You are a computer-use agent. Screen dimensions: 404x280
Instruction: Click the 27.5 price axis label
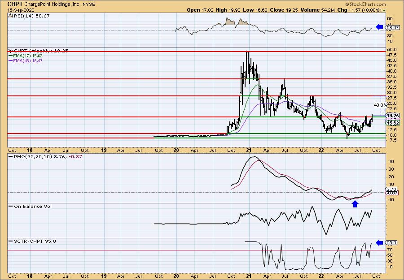tap(392, 98)
